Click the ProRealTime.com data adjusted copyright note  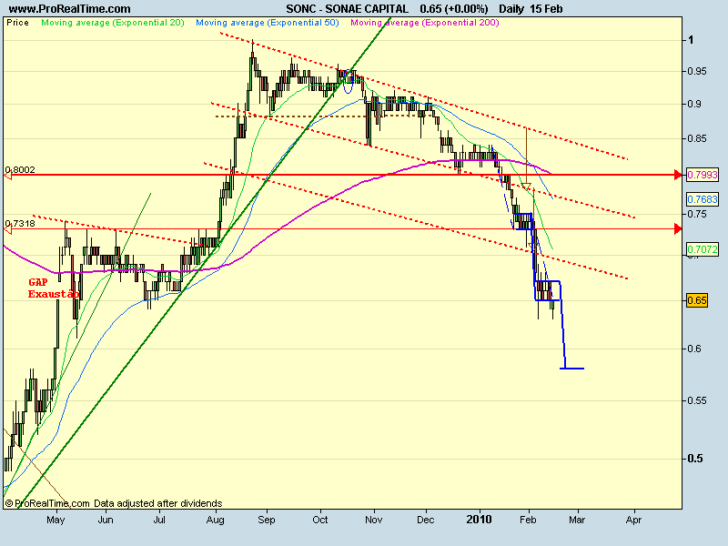pos(114,503)
